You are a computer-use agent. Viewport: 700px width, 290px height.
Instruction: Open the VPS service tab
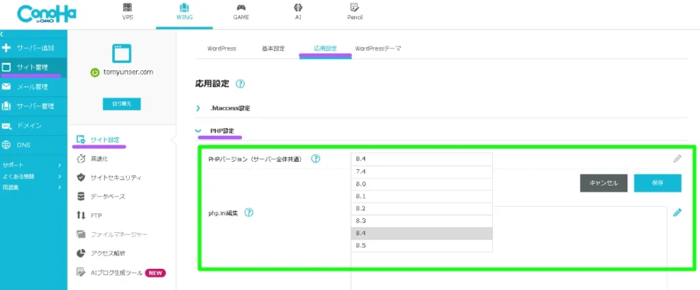[128, 12]
